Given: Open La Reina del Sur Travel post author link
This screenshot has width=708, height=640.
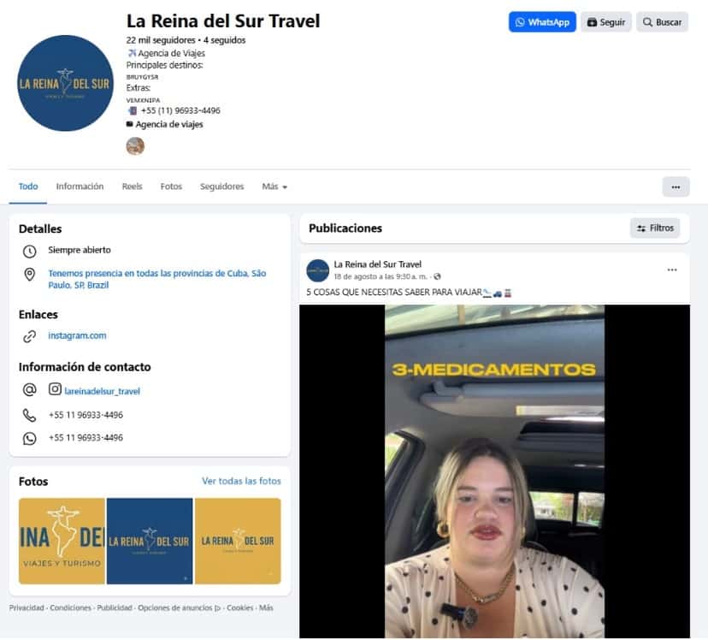Looking at the screenshot, I should [x=377, y=264].
